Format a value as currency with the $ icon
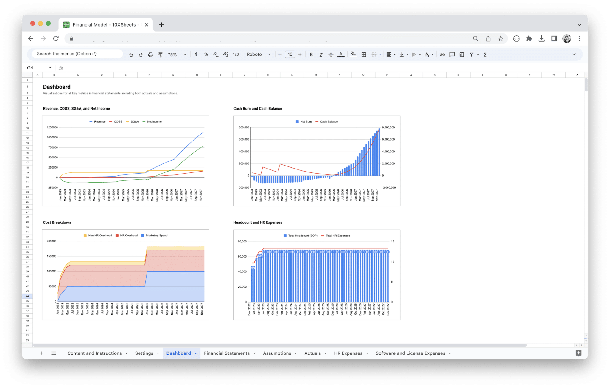The width and height of the screenshot is (610, 388). coord(196,54)
